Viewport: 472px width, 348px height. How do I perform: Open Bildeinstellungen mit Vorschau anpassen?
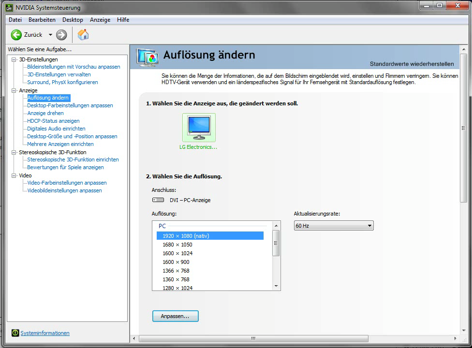tap(74, 67)
